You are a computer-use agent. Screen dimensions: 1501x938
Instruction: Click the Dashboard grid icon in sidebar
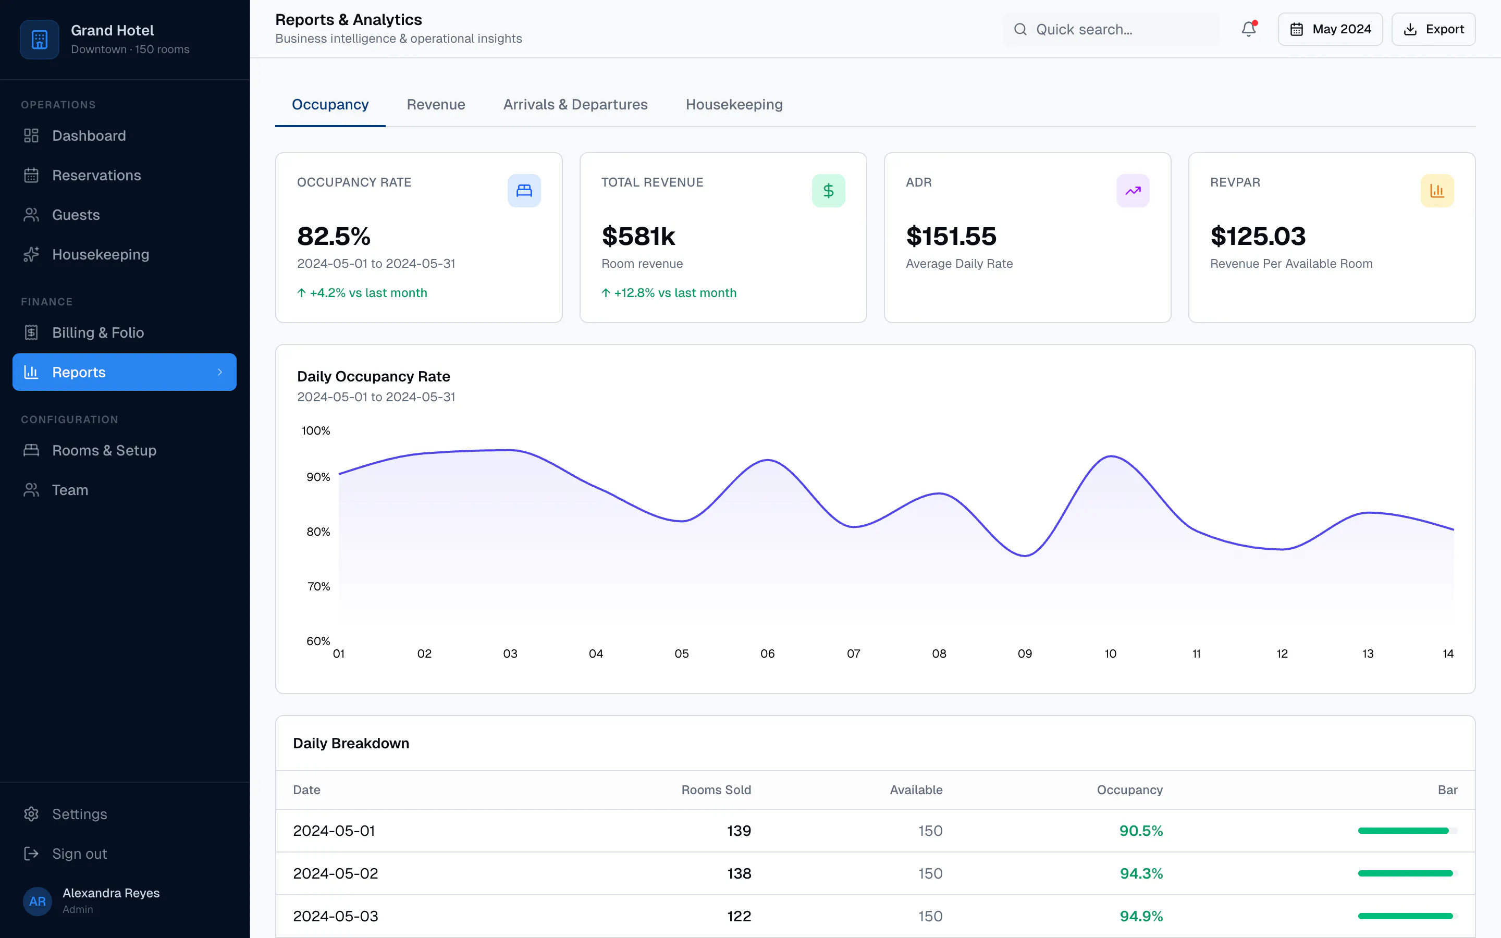click(31, 136)
